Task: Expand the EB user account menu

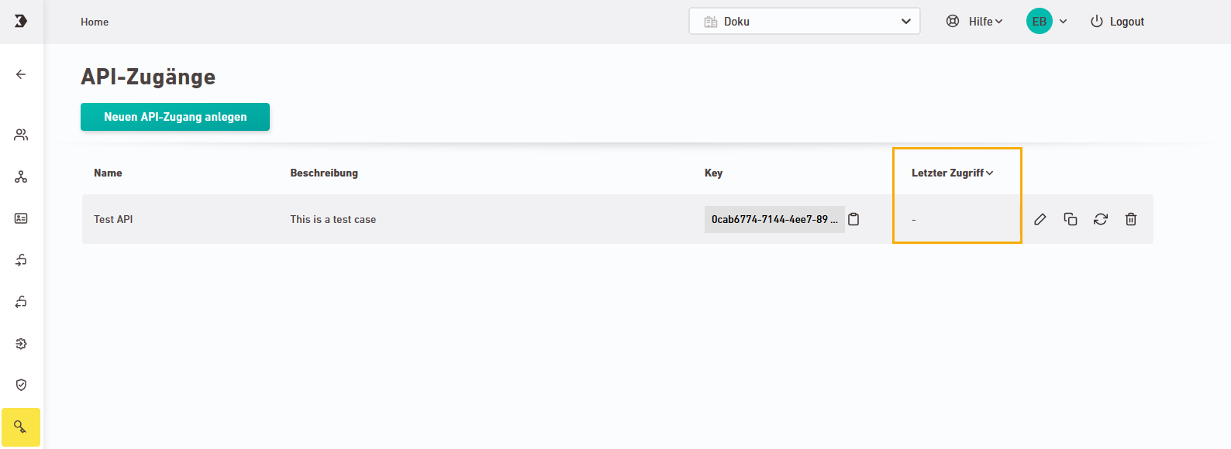Action: tap(1047, 22)
